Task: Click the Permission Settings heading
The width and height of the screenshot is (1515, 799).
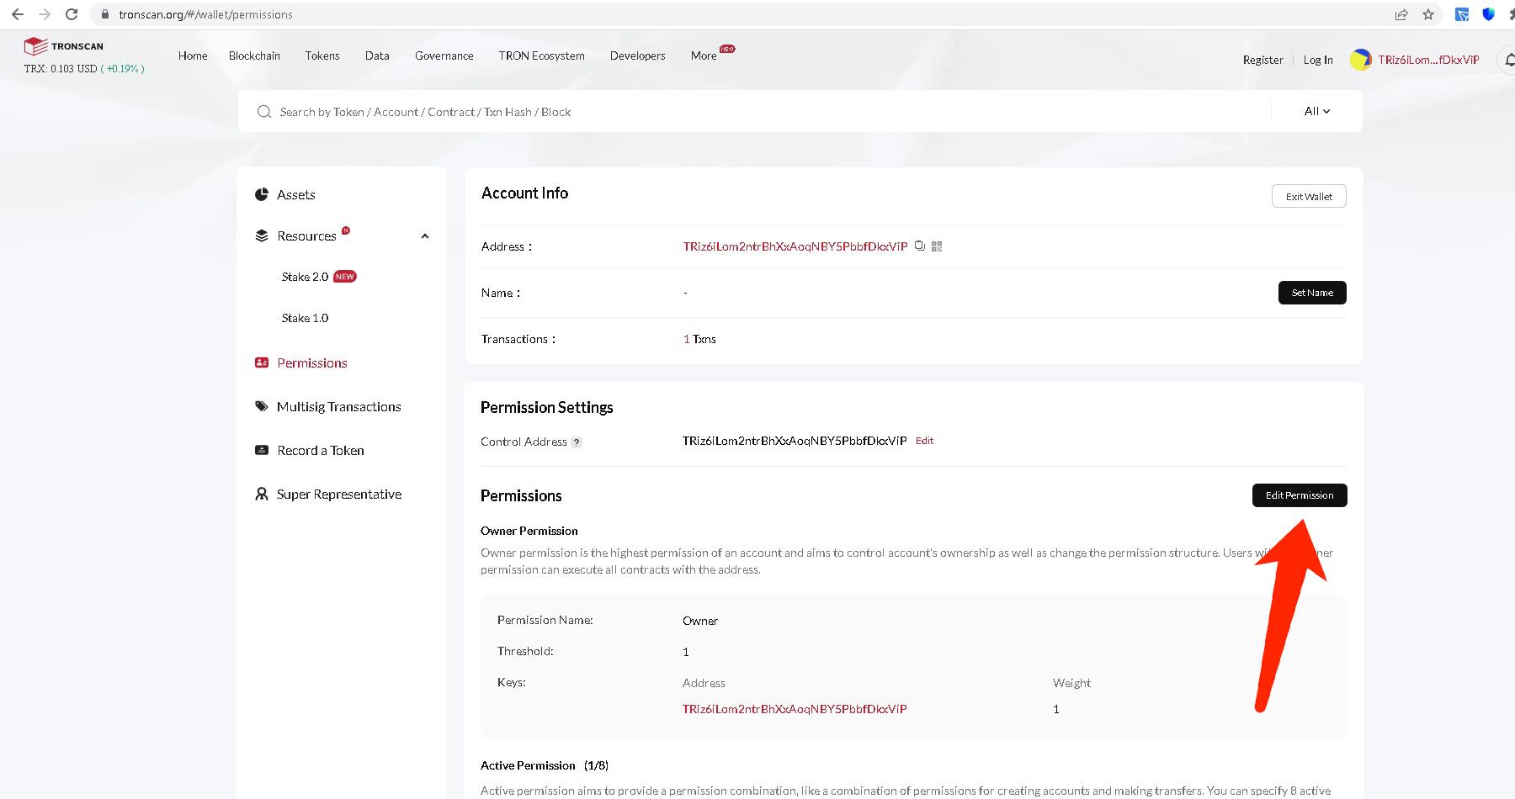Action: [547, 408]
